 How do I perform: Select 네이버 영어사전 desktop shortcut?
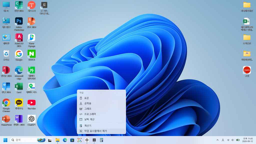point(31,73)
